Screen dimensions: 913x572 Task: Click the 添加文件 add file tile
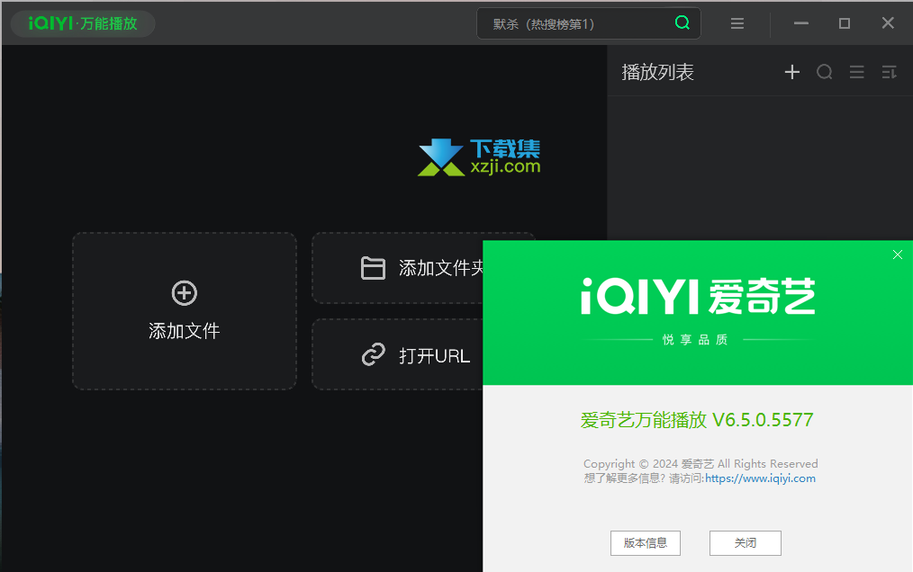pyautogui.click(x=185, y=310)
